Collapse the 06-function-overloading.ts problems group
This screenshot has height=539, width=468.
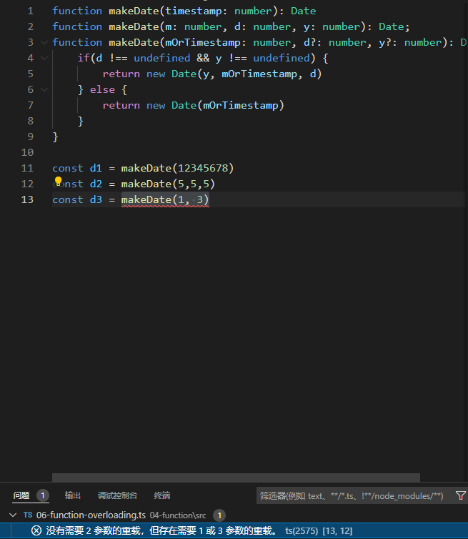pyautogui.click(x=13, y=515)
